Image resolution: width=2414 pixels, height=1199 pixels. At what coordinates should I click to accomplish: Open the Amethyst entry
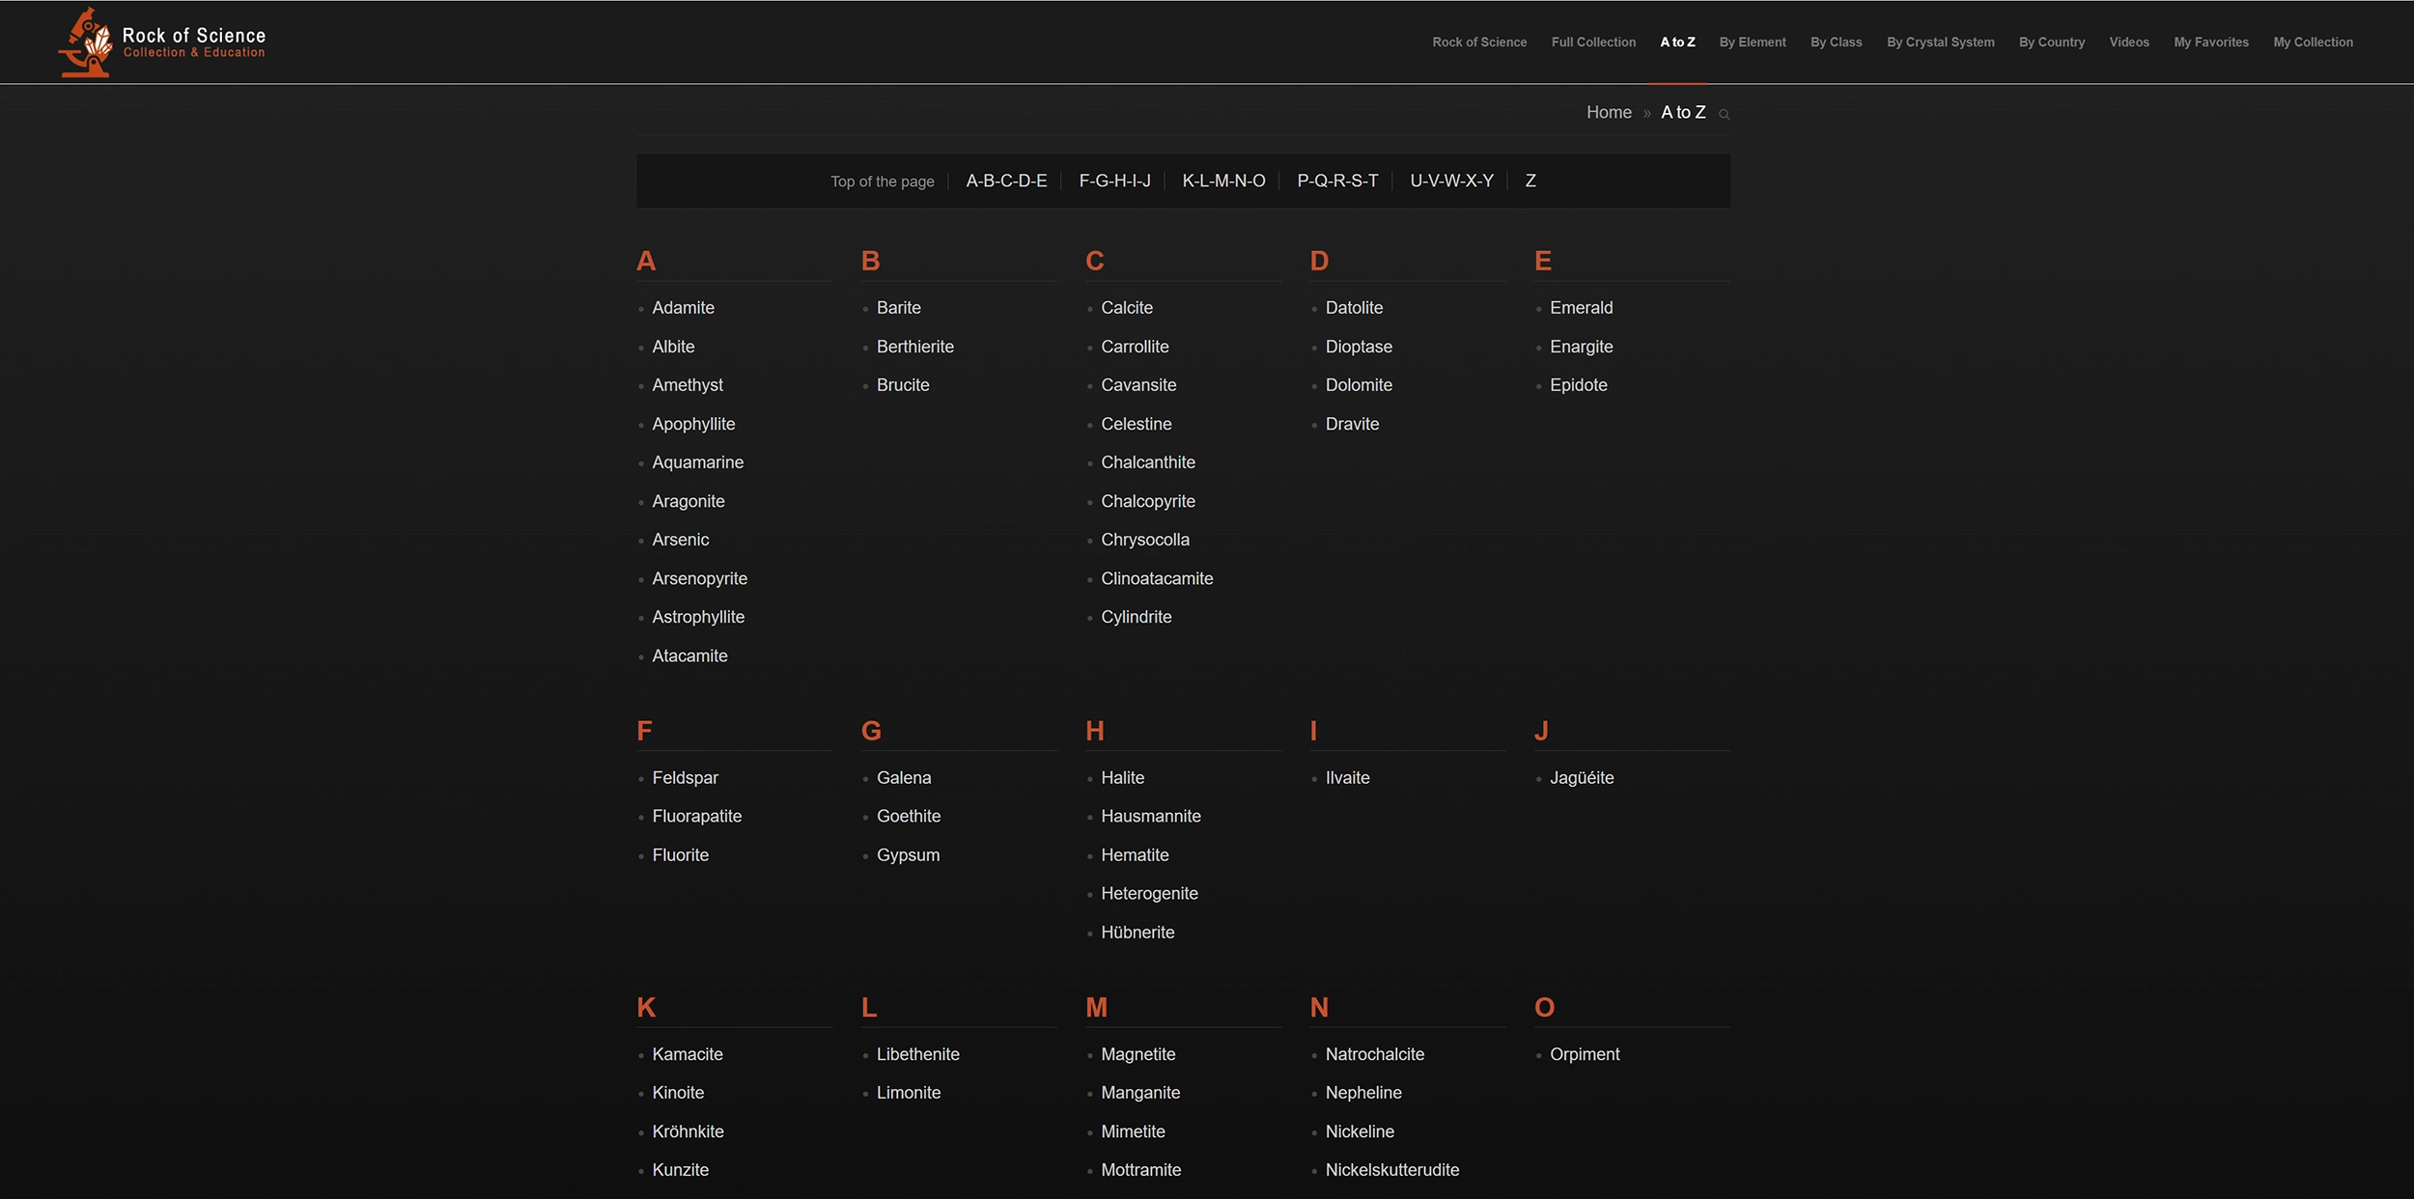[x=688, y=385]
